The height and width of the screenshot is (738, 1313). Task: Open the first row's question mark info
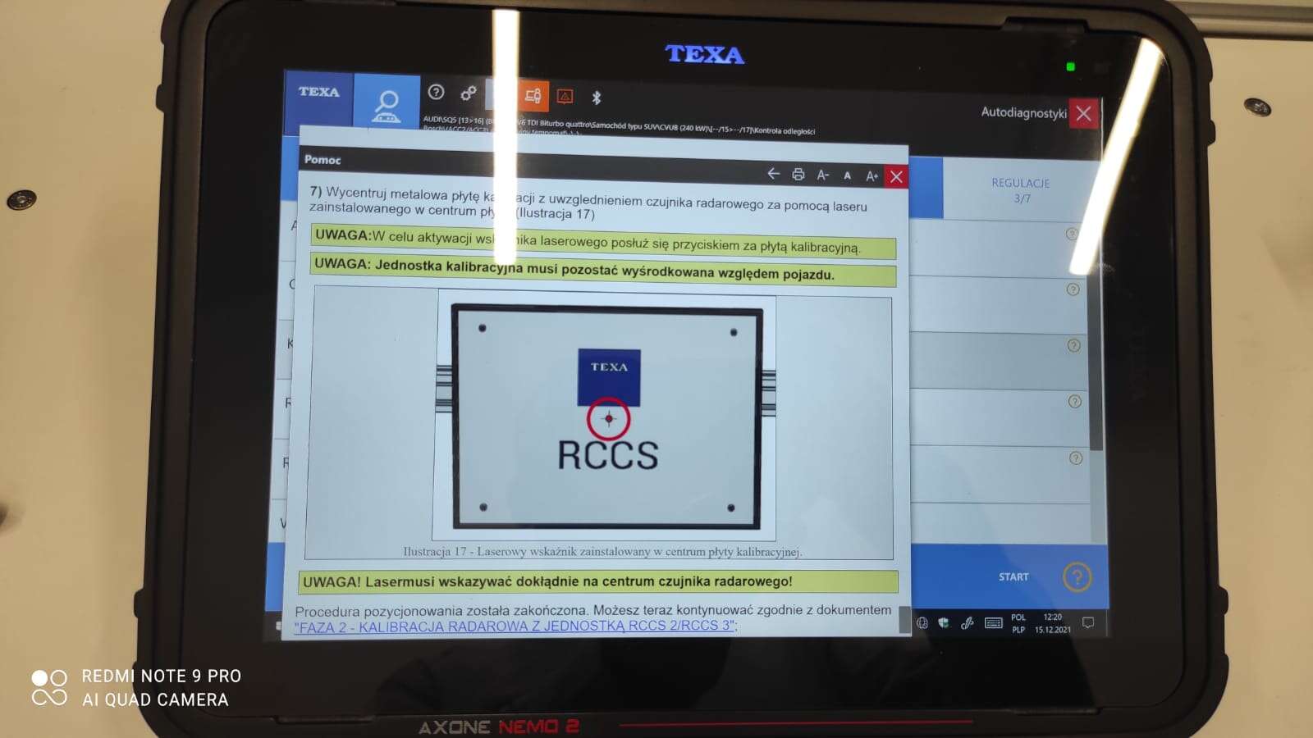(x=1072, y=234)
